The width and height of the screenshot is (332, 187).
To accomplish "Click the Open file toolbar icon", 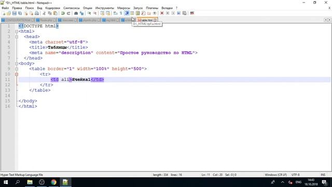I will tap(9, 13).
